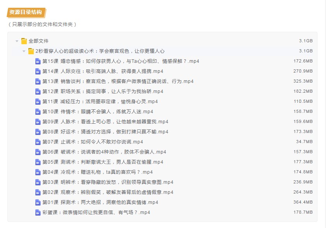Click the 182.2MB size value

tap(303, 91)
